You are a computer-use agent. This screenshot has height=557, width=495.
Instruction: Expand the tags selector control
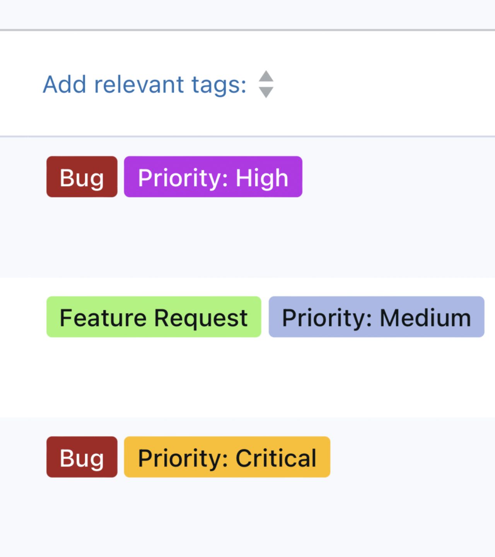tap(266, 84)
